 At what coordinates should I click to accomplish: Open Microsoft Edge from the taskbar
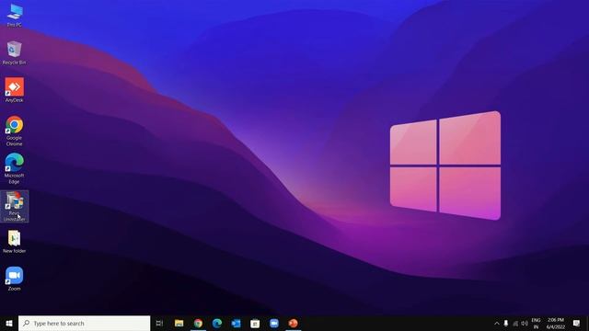coord(217,323)
